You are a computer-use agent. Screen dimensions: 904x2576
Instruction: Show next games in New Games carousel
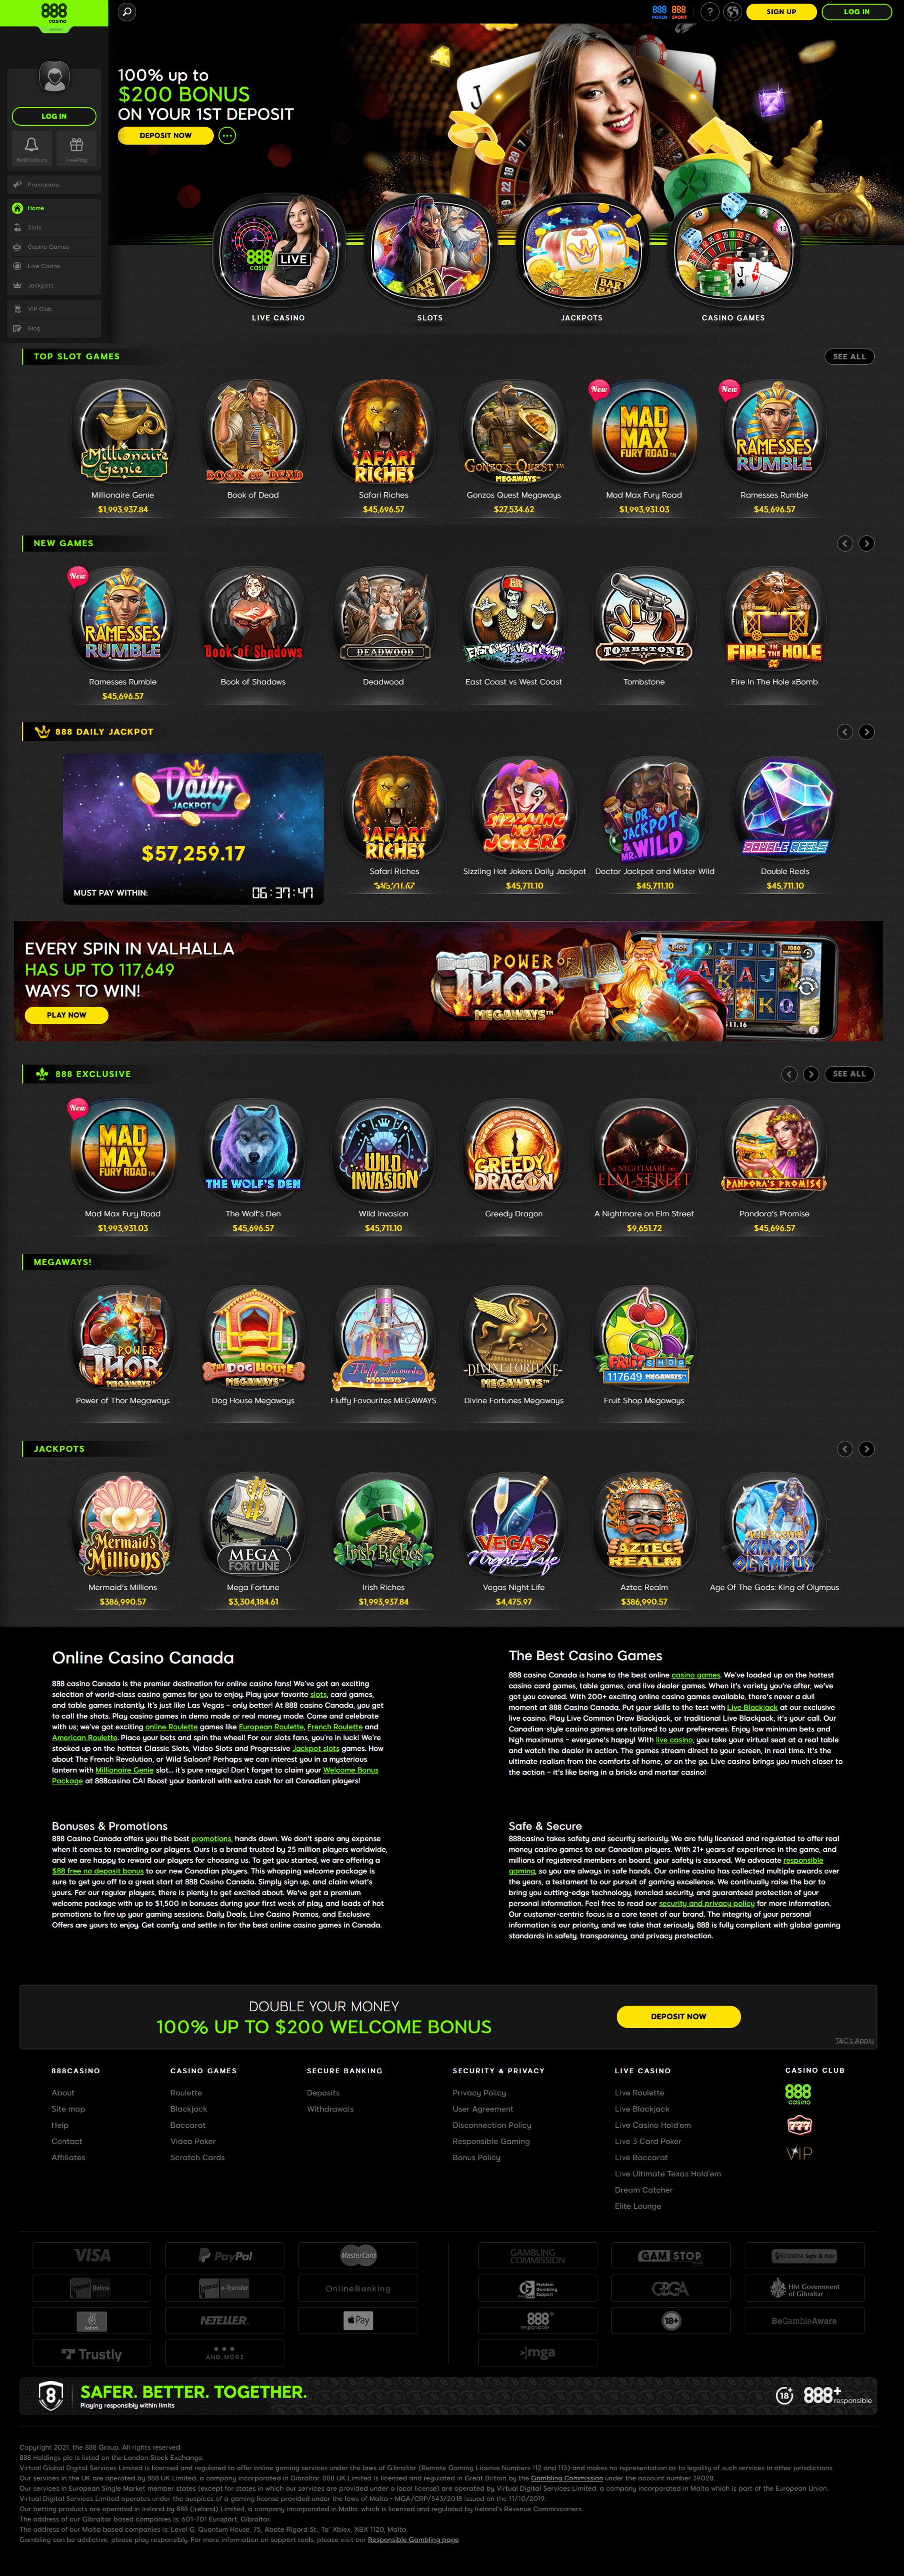point(866,543)
